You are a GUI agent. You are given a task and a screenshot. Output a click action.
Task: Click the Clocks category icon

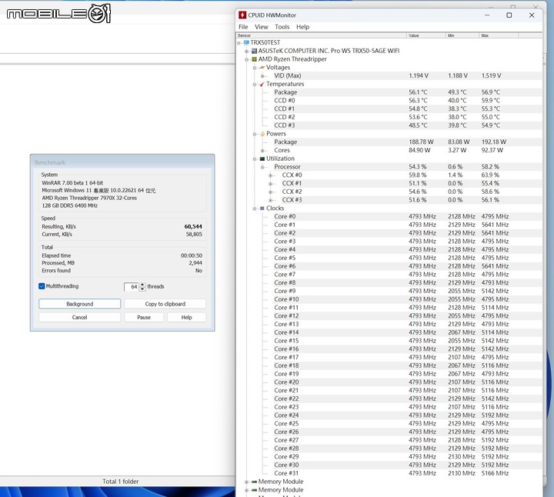tap(262, 208)
